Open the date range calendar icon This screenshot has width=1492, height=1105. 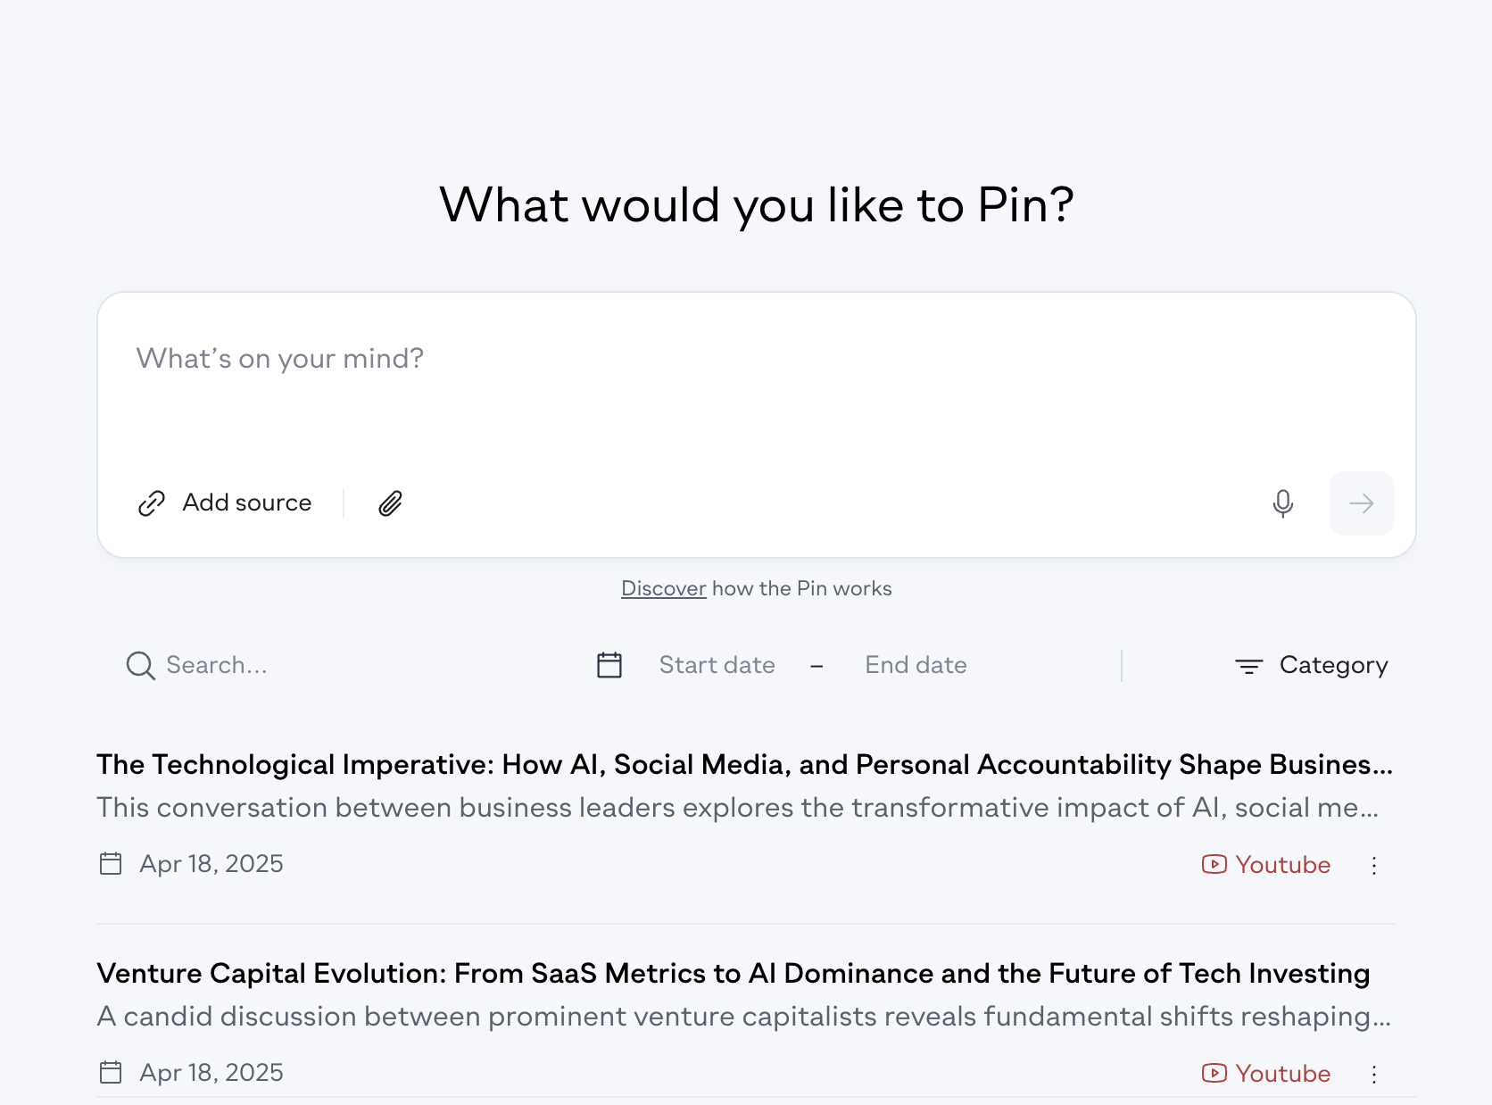[x=609, y=665]
